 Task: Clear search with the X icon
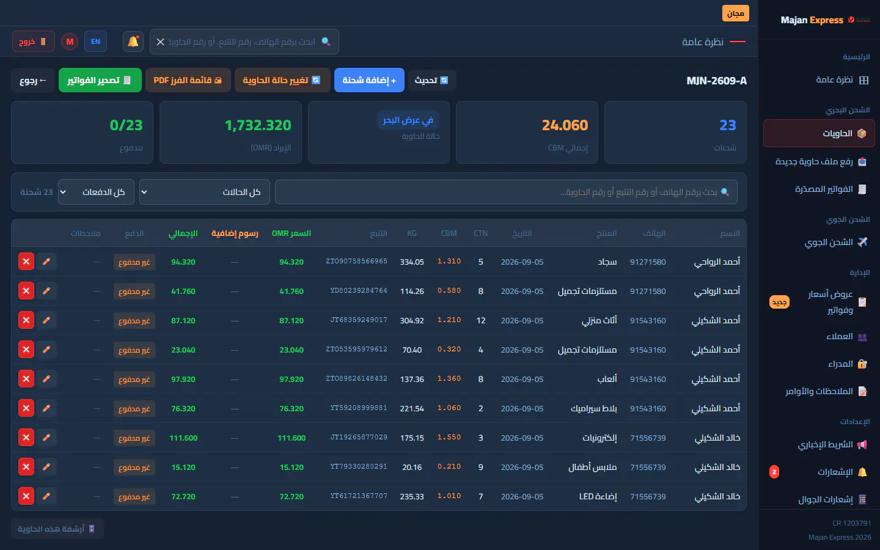click(x=160, y=42)
